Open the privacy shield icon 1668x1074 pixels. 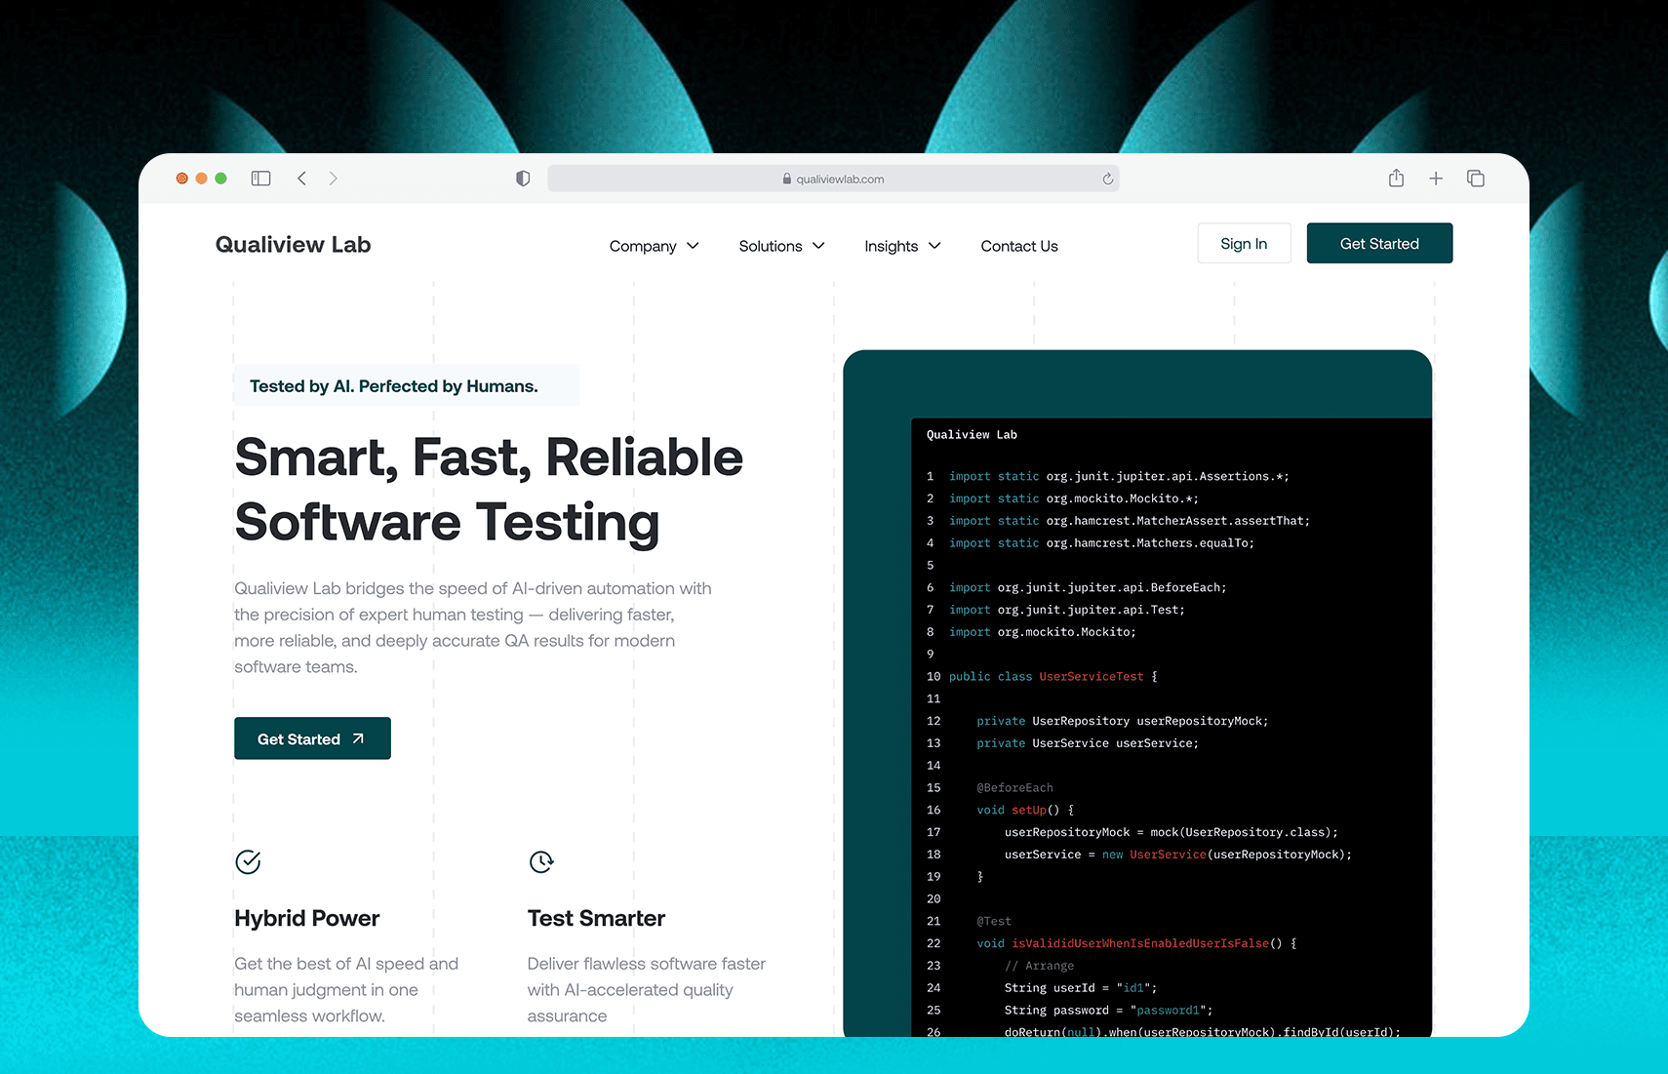(523, 179)
